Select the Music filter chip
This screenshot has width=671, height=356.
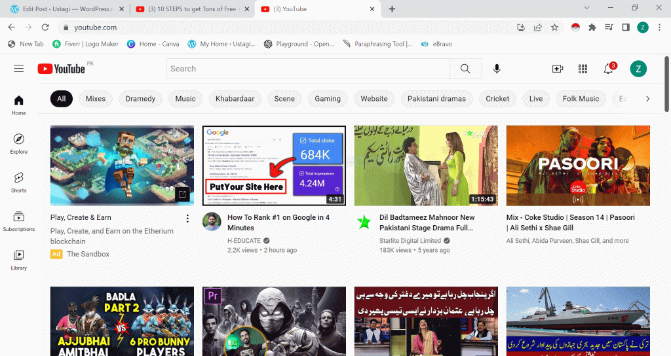click(185, 99)
